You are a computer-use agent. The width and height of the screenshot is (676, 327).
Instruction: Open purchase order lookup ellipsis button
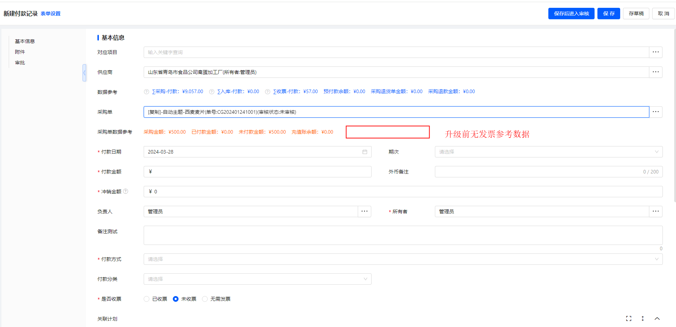[656, 112]
